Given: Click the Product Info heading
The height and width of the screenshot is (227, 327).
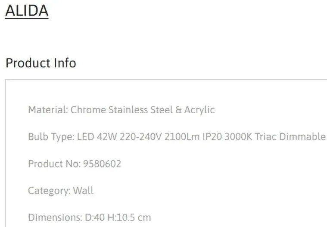Looking at the screenshot, I should click(x=41, y=63).
